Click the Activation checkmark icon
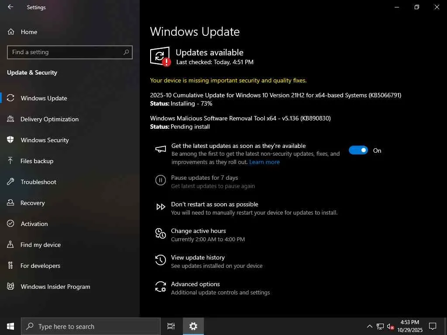Image resolution: width=447 pixels, height=335 pixels. click(10, 223)
